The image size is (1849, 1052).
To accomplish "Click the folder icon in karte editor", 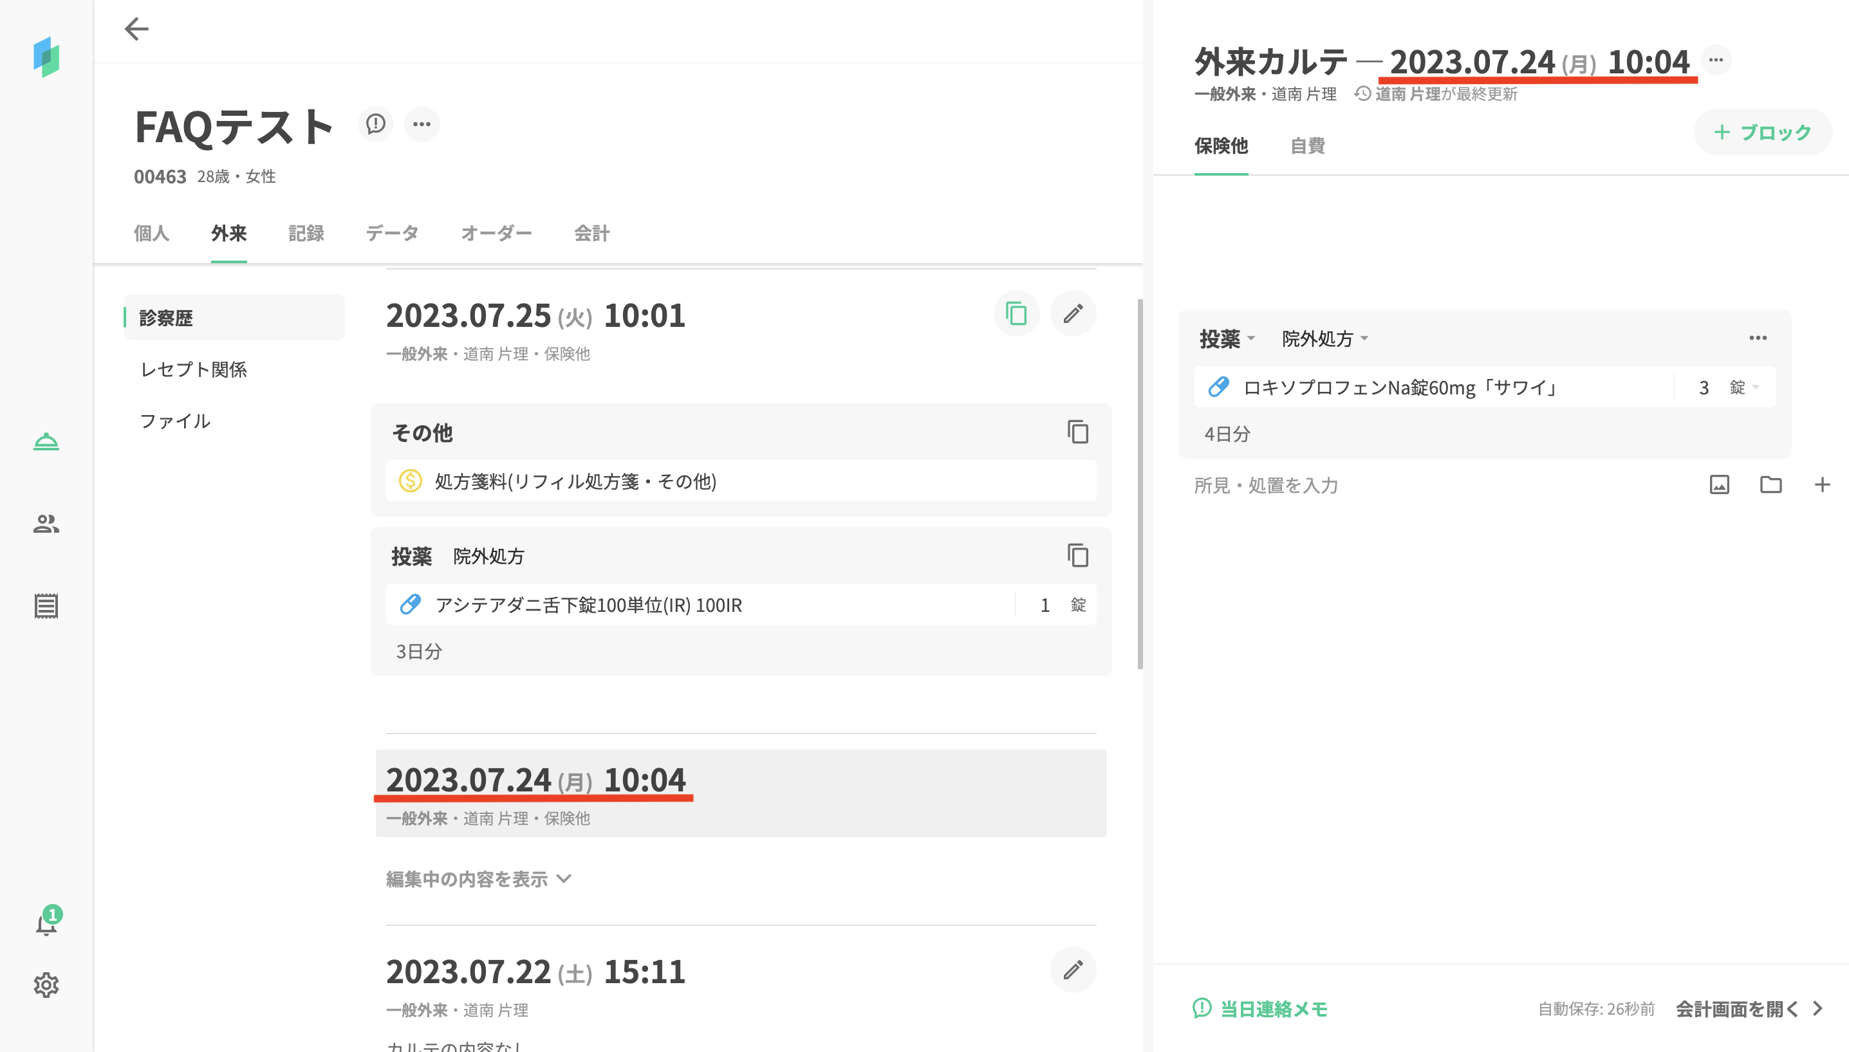I will (x=1770, y=484).
